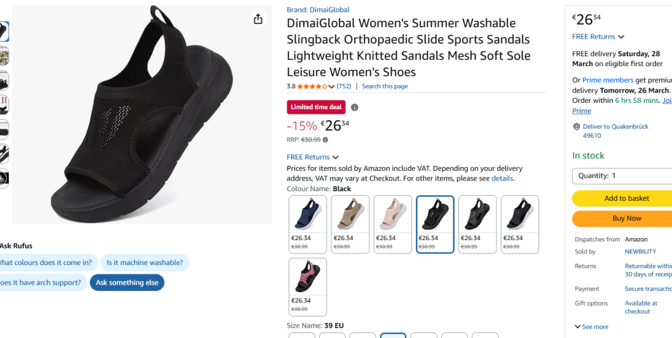The width and height of the screenshot is (672, 338).
Task: Click the share icon above product image
Action: point(257,19)
